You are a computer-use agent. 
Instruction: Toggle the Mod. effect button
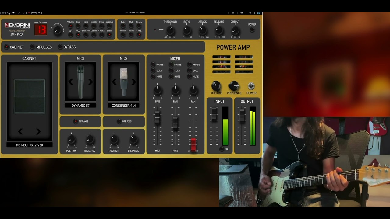pos(131,26)
